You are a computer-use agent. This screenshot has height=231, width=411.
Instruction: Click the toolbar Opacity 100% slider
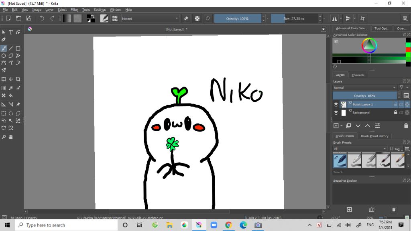(238, 18)
